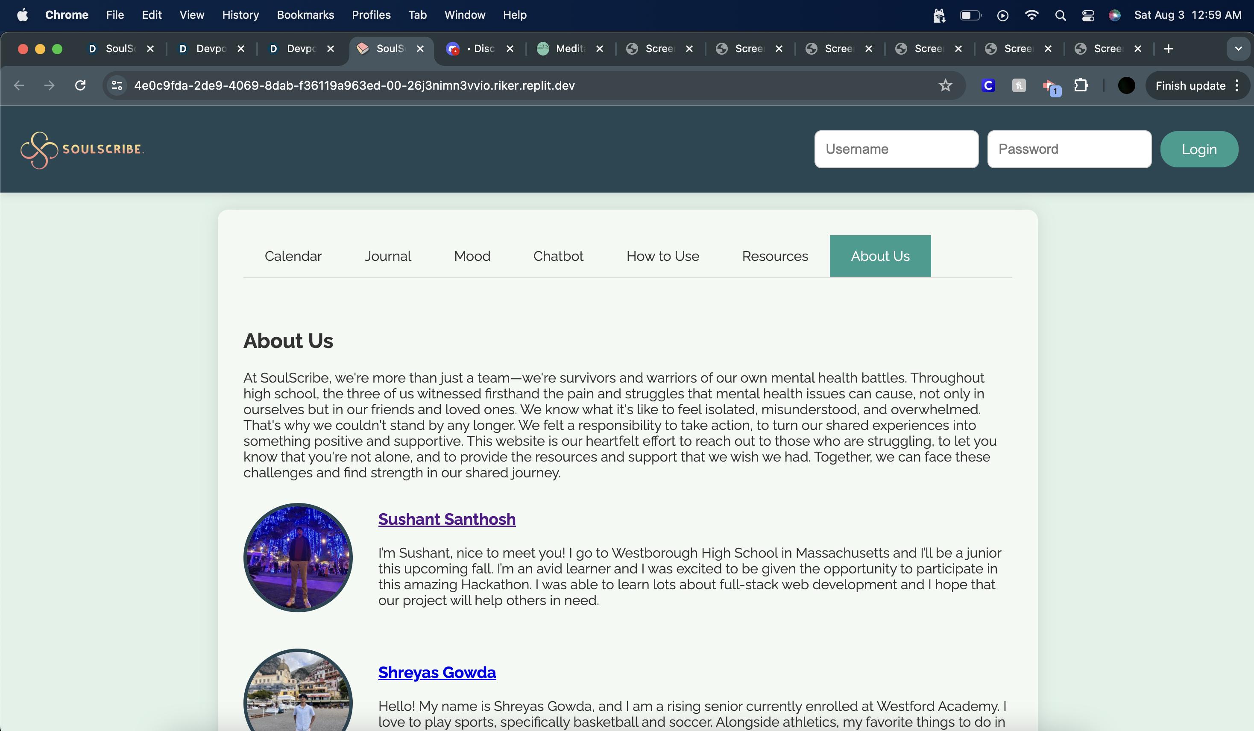Open macOS Control Center toggles
This screenshot has height=731, width=1254.
(x=1088, y=15)
